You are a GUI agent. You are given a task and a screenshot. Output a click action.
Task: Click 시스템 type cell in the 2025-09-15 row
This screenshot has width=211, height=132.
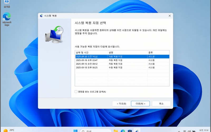[x=151, y=64]
